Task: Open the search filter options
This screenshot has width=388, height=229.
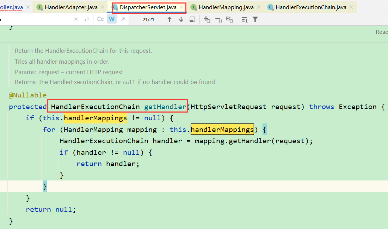Action: pos(255,19)
